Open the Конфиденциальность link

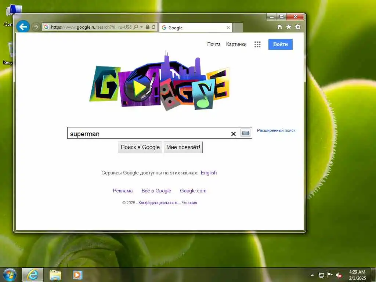click(158, 203)
